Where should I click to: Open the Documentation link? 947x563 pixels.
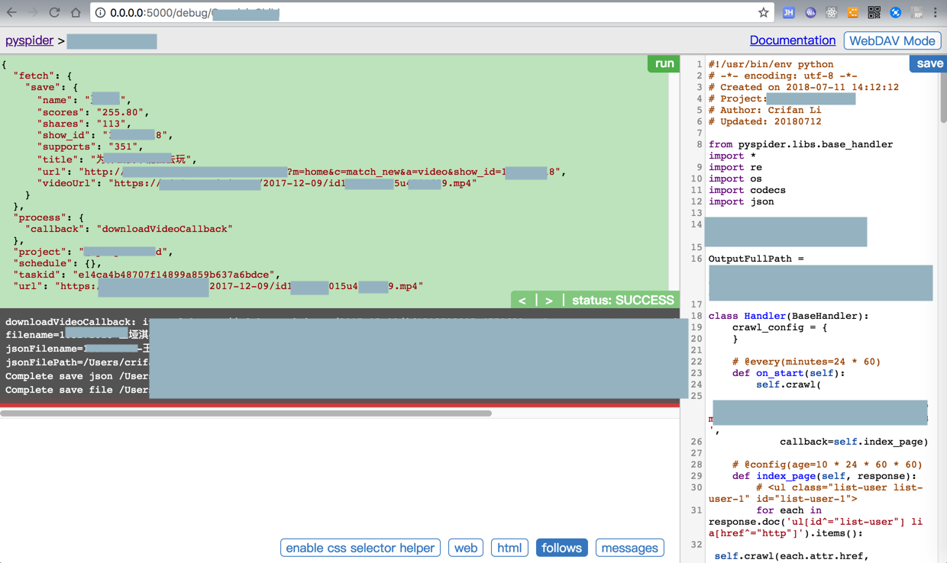(x=792, y=40)
